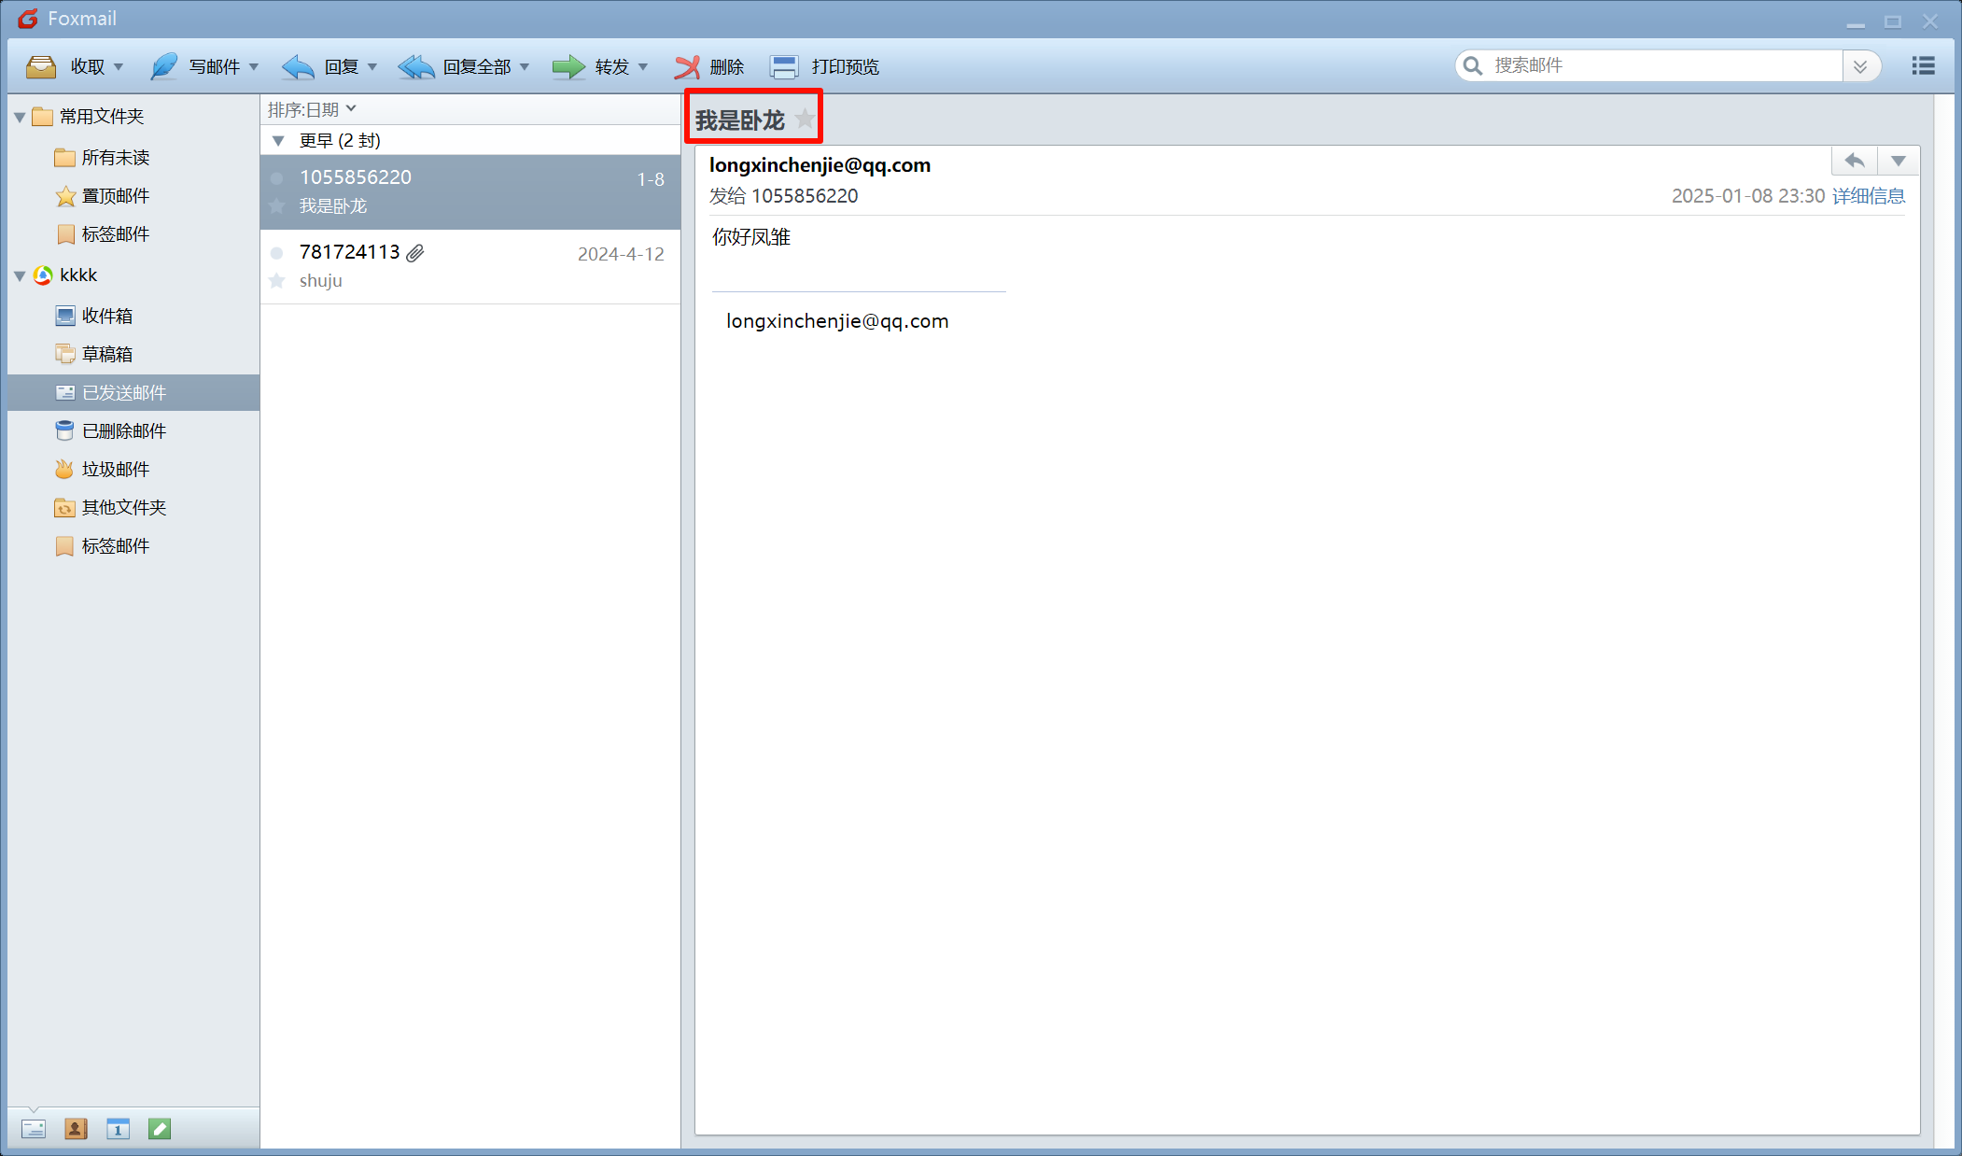This screenshot has height=1156, width=1962.
Task: Open the 垃圾邮件 junk folder
Action: pos(115,469)
